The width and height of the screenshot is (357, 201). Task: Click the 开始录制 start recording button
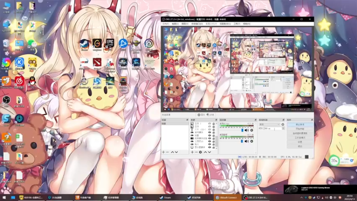tap(300, 129)
